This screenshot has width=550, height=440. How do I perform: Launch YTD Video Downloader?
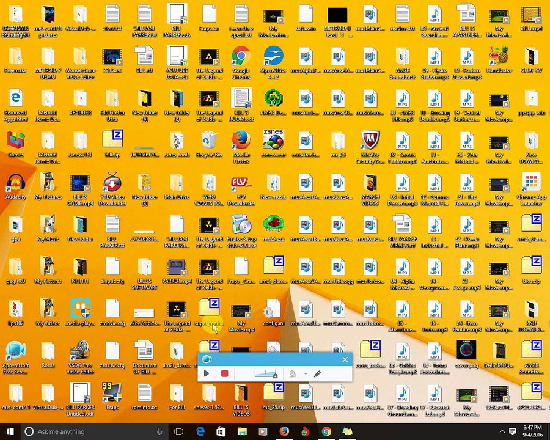coord(112,190)
